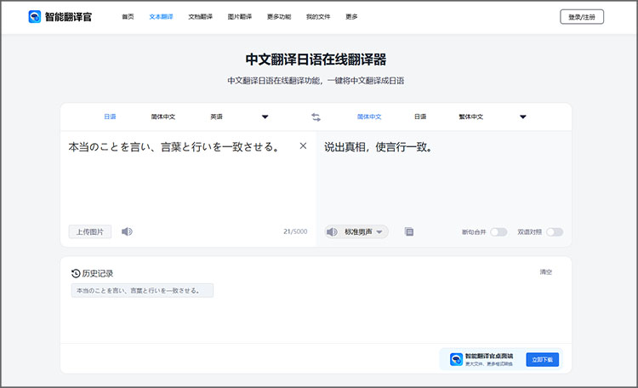638x388 pixels.
Task: Select history entry 本当のことを言い
Action: 142,291
